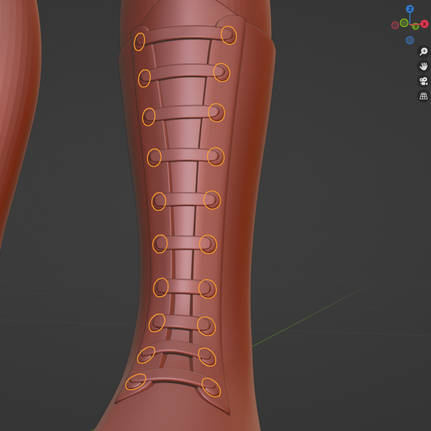The width and height of the screenshot is (431, 431).
Task: Pick the bottom-left eyelet of the boot
Action: tap(135, 382)
